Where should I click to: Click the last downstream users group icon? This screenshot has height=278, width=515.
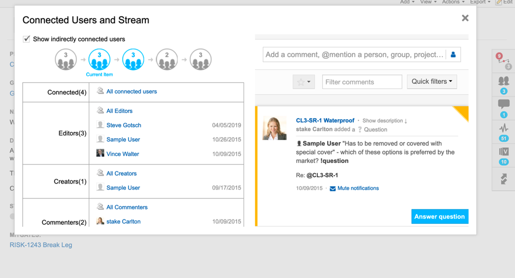200,60
